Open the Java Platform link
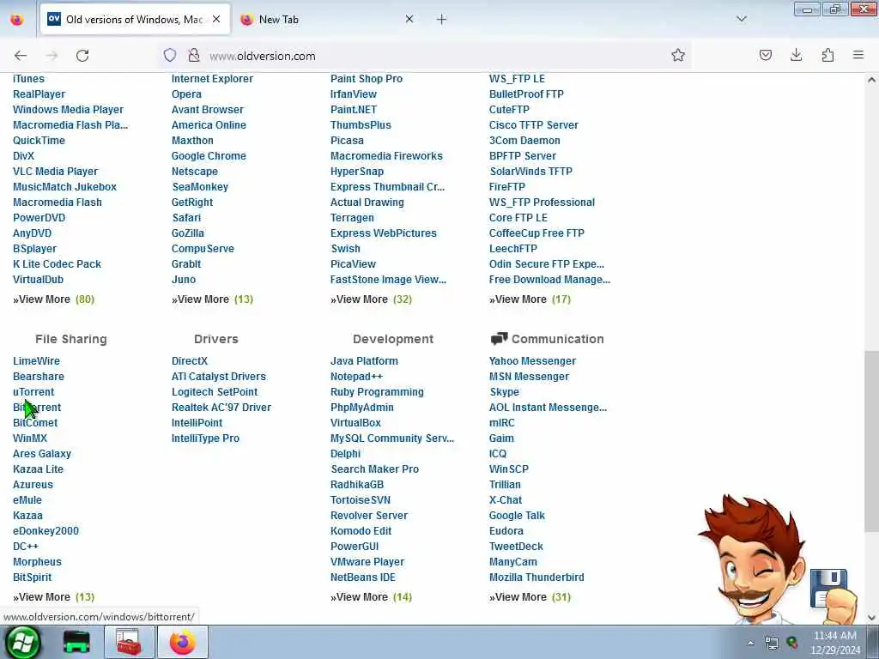The height and width of the screenshot is (659, 879). click(364, 361)
